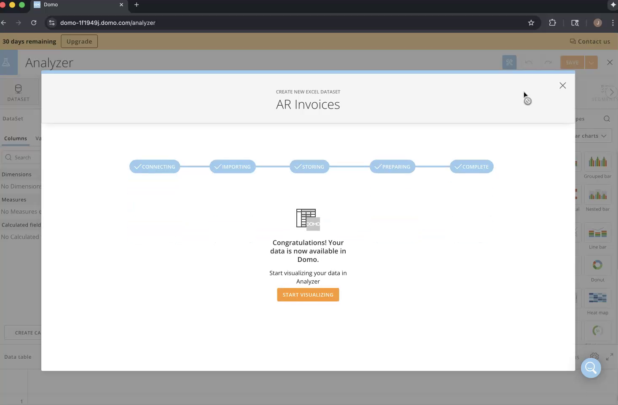Click the STORING step indicator
Image resolution: width=618 pixels, height=405 pixels.
coord(309,167)
